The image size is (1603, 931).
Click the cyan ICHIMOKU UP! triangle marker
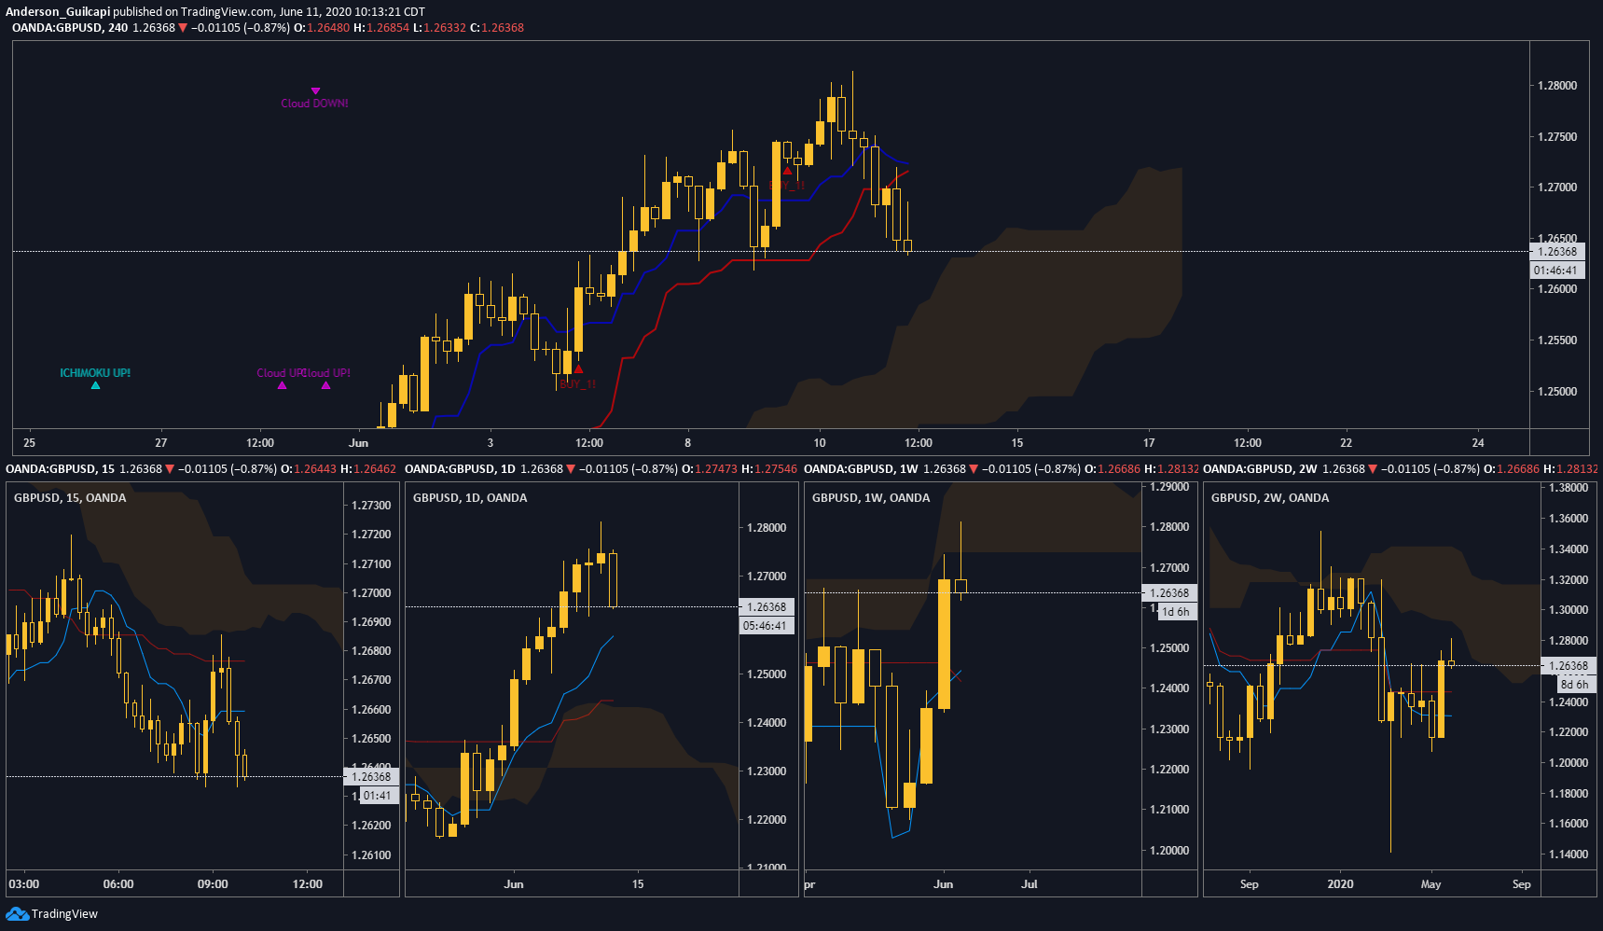pyautogui.click(x=95, y=385)
